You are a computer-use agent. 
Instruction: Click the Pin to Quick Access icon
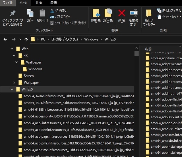pyautogui.click(x=13, y=13)
